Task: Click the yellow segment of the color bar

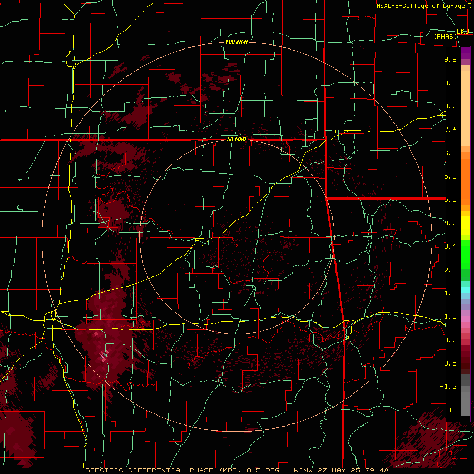Action: pos(465,225)
